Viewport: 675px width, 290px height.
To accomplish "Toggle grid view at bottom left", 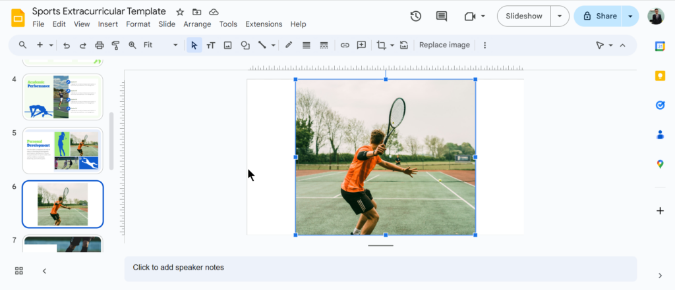I will [19, 271].
